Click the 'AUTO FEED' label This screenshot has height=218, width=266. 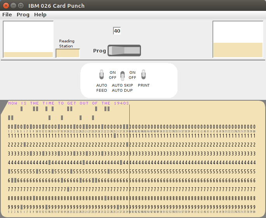coord(102,88)
